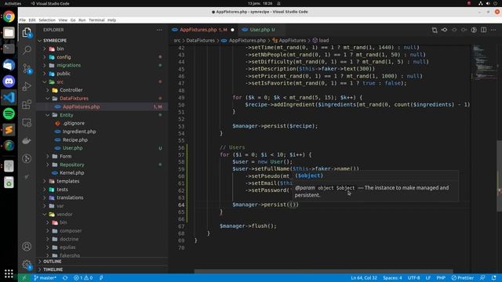This screenshot has height=282, width=502.
Task: Click the split editor right icon
Action: coord(483,30)
